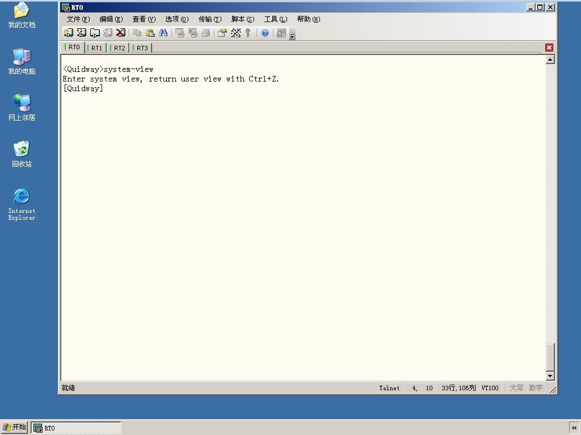Click the terminal scrollbar down arrow
The height and width of the screenshot is (435, 581).
(550, 376)
